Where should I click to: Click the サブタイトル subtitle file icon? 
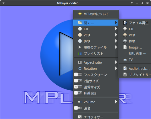click(x=125, y=75)
